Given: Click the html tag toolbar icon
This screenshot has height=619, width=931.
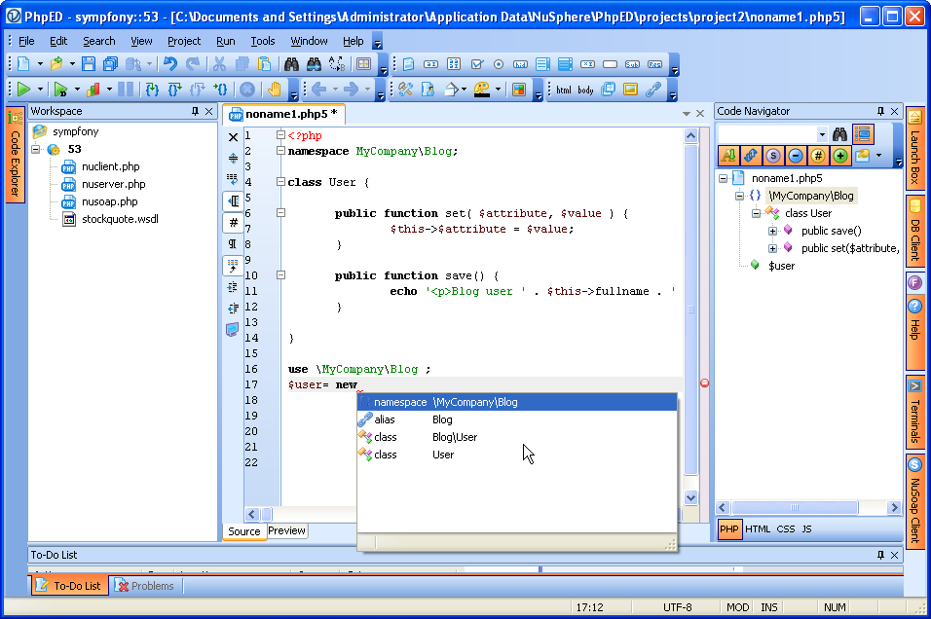Looking at the screenshot, I should (564, 90).
